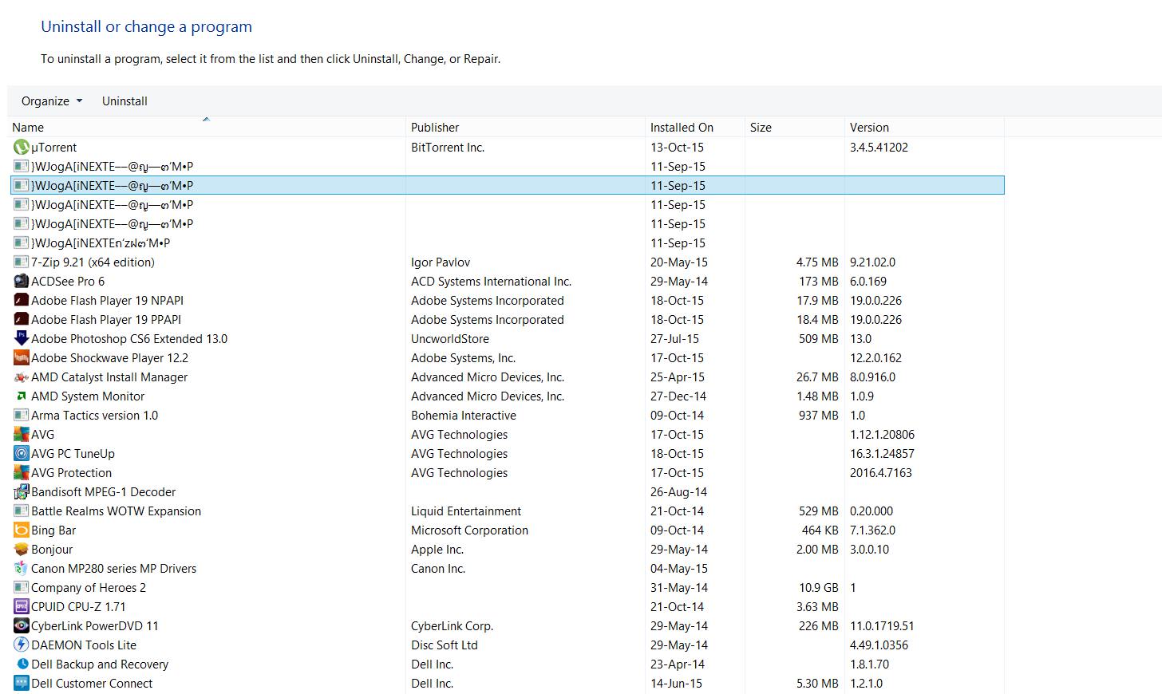Select DAEMON Tools Lite program name
Image resolution: width=1162 pixels, height=694 pixels.
click(x=84, y=645)
